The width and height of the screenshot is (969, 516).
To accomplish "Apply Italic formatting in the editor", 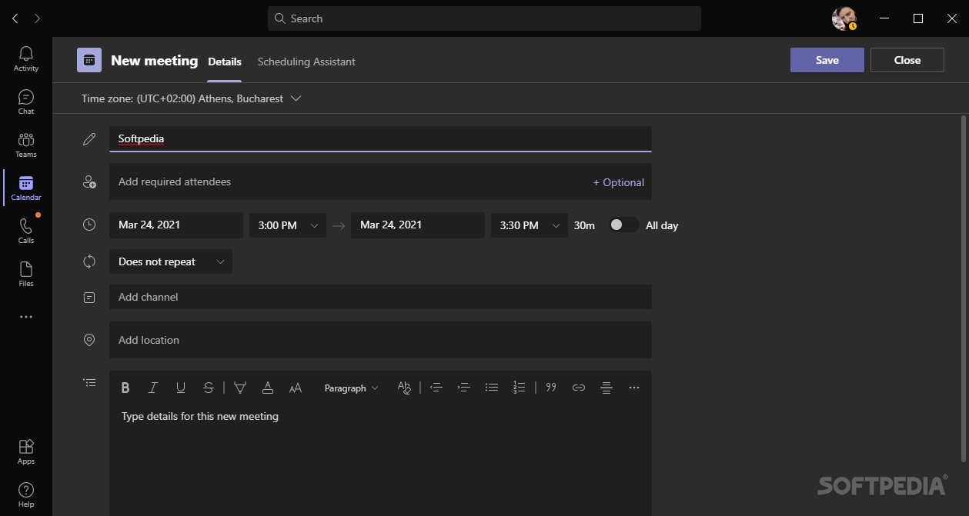I will coord(153,388).
